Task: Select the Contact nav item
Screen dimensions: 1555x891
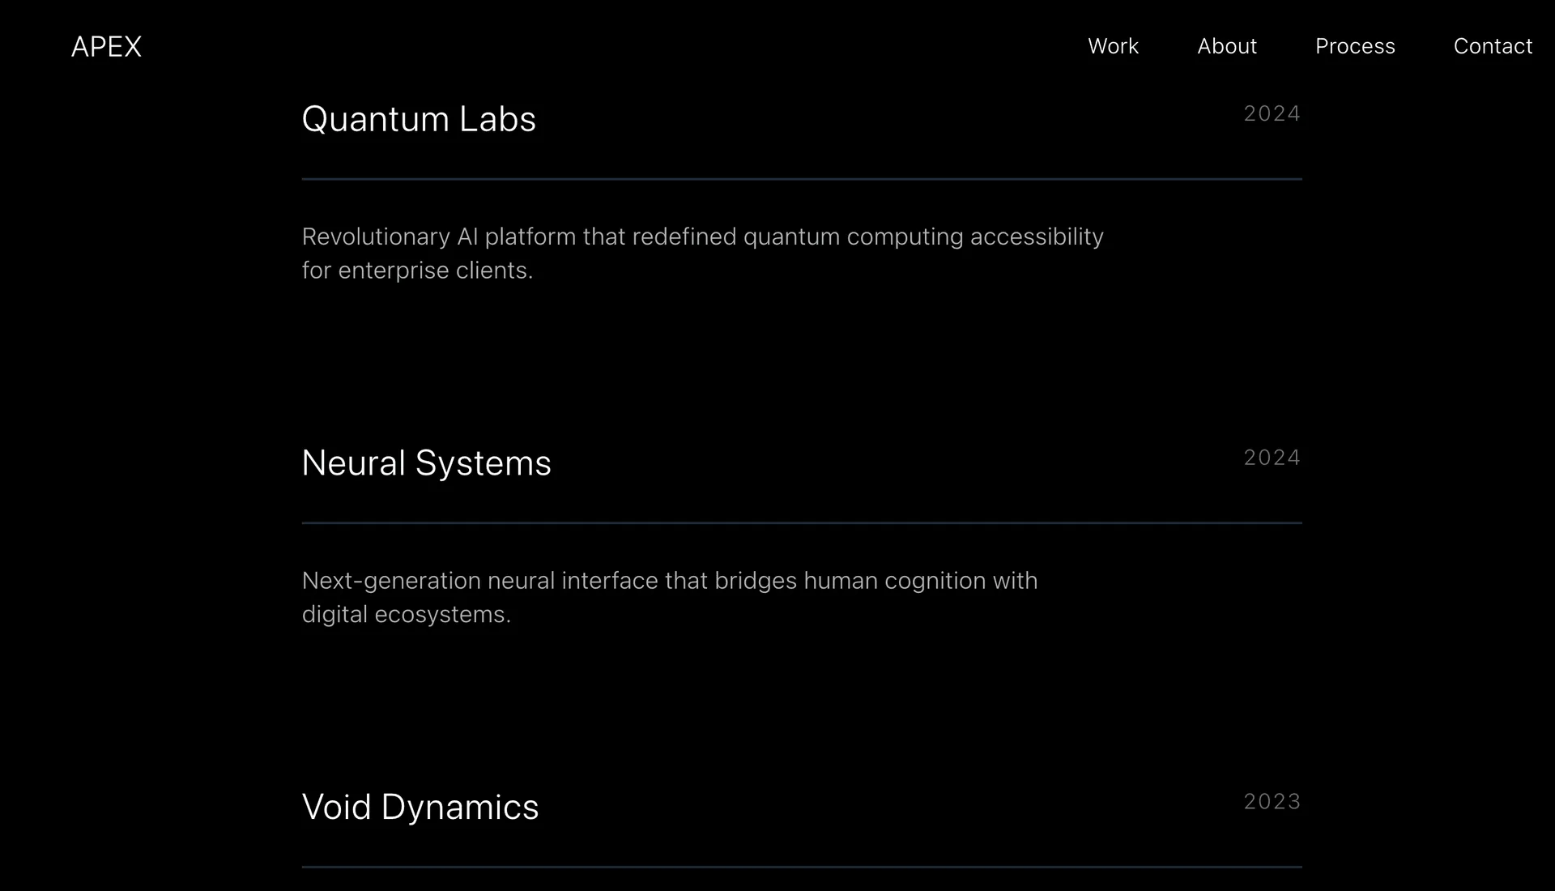Action: 1493,46
